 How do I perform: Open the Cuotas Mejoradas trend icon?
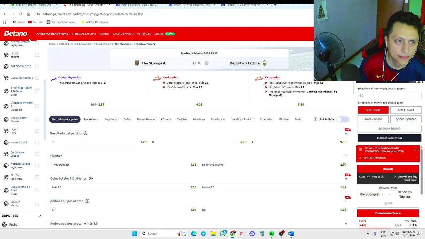54,79
